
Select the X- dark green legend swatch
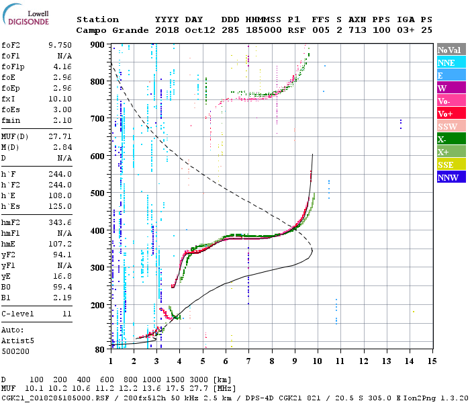[x=451, y=139]
